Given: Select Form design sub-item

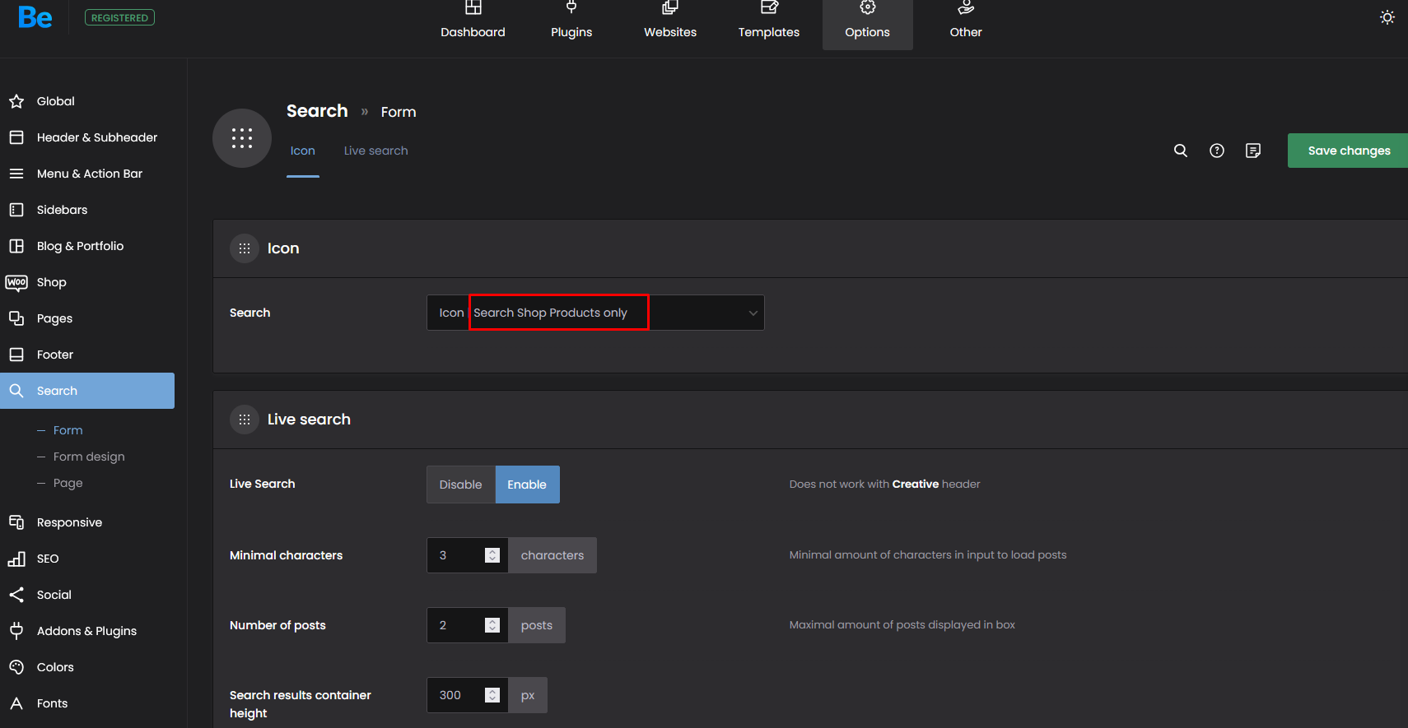Looking at the screenshot, I should [89, 457].
